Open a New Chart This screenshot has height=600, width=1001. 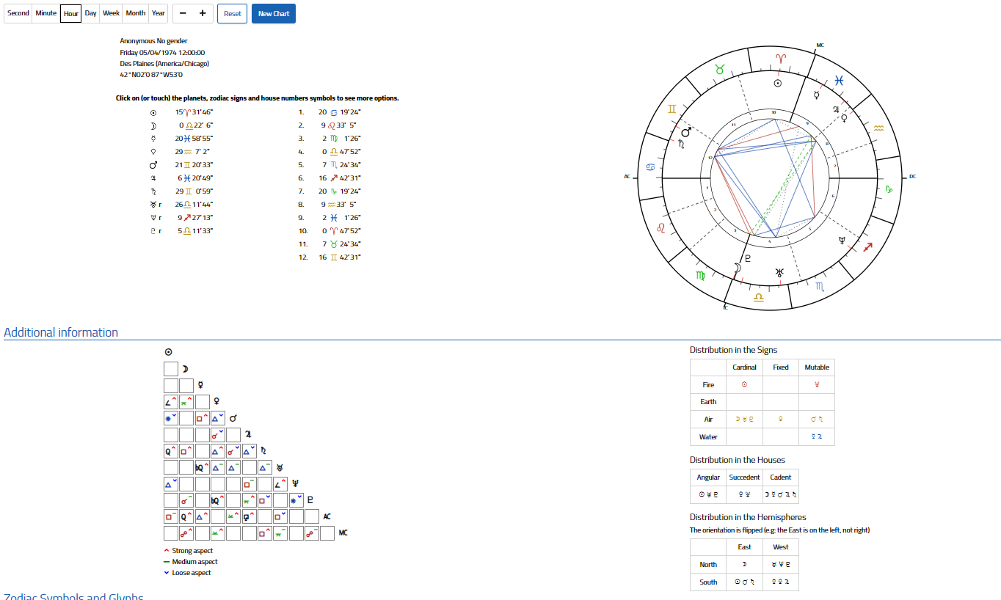(x=273, y=13)
